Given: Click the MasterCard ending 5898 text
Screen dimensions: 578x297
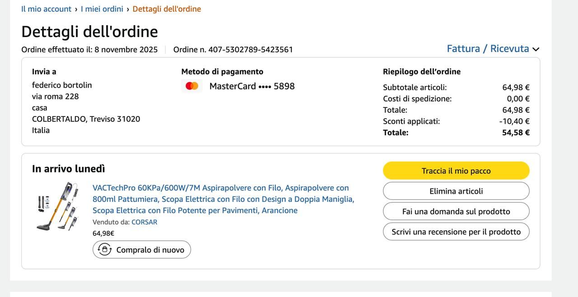Looking at the screenshot, I should tap(252, 86).
